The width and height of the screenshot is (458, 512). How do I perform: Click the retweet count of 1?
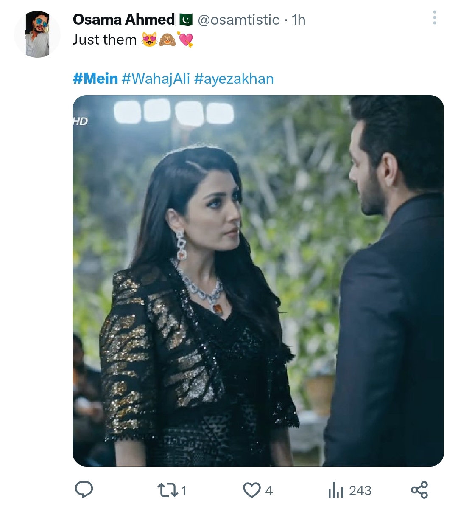click(184, 491)
